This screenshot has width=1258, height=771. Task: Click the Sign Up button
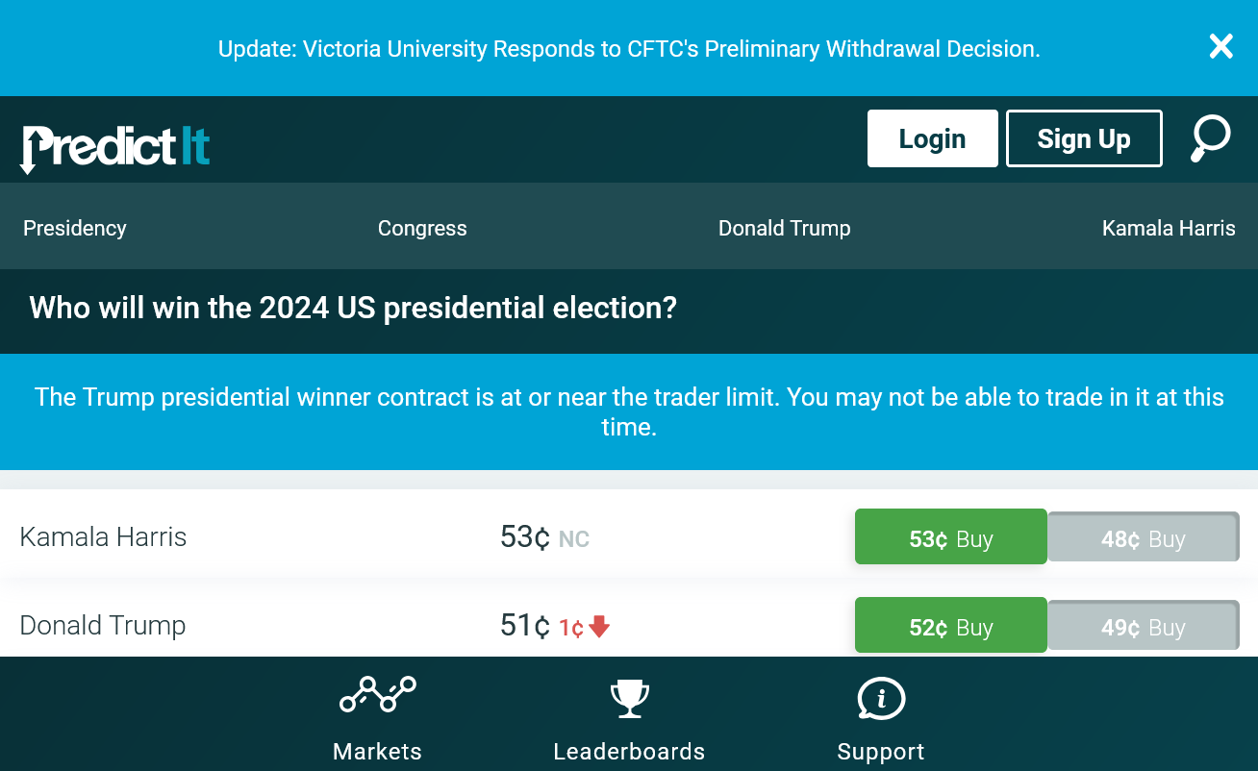(x=1084, y=138)
